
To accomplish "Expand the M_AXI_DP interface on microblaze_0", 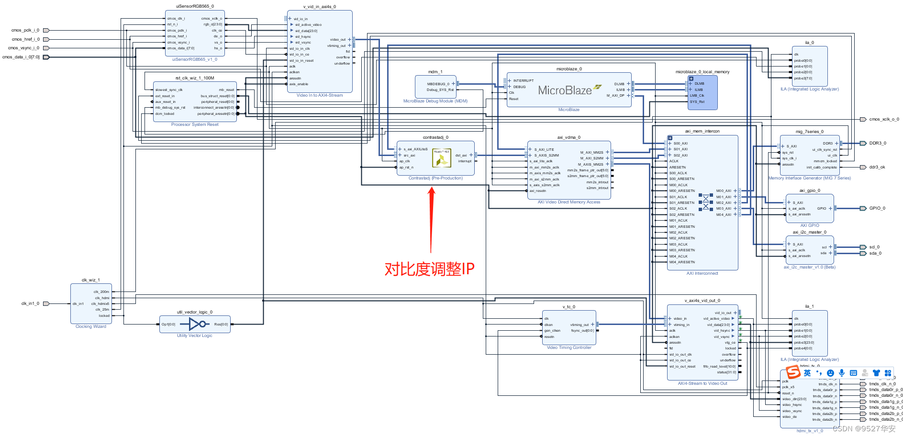I will click(629, 95).
